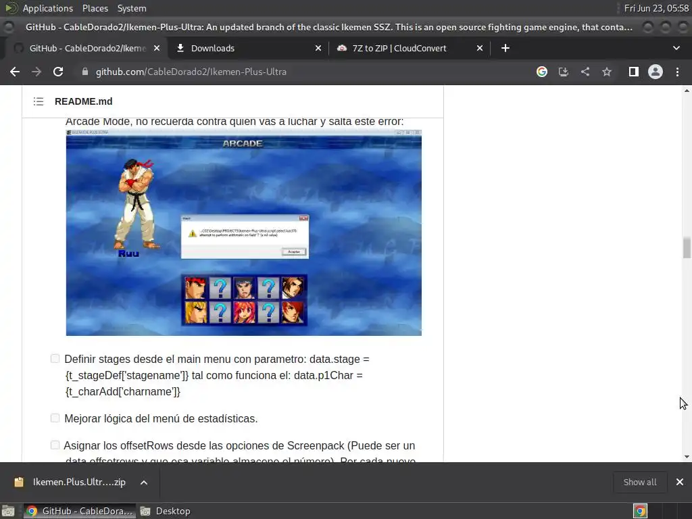Tick the 'Mejorar lógica del menú' checkbox
Viewport: 692px width, 519px height.
(55, 418)
